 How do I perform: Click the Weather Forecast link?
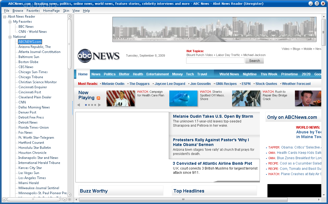[296, 84]
